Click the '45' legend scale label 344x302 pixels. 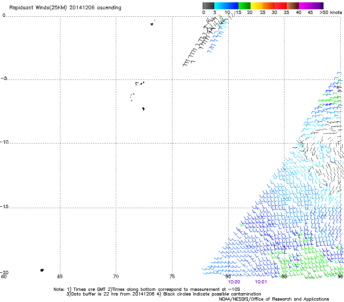tap(310, 13)
